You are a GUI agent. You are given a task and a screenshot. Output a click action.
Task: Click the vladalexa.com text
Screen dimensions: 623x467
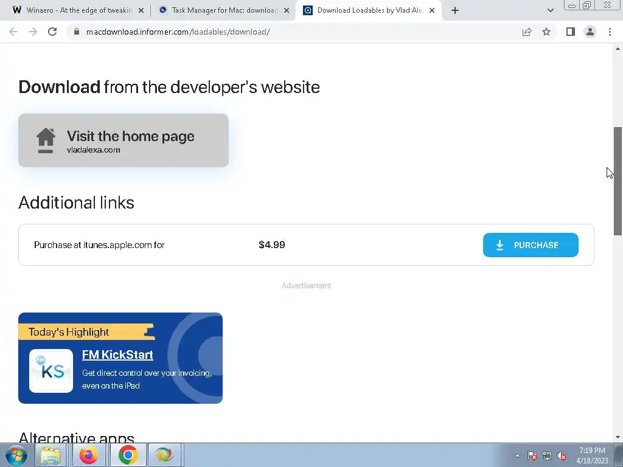point(93,150)
